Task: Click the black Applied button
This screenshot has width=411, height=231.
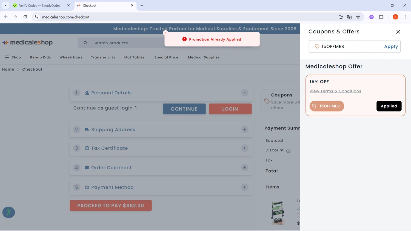Action: pos(389,106)
